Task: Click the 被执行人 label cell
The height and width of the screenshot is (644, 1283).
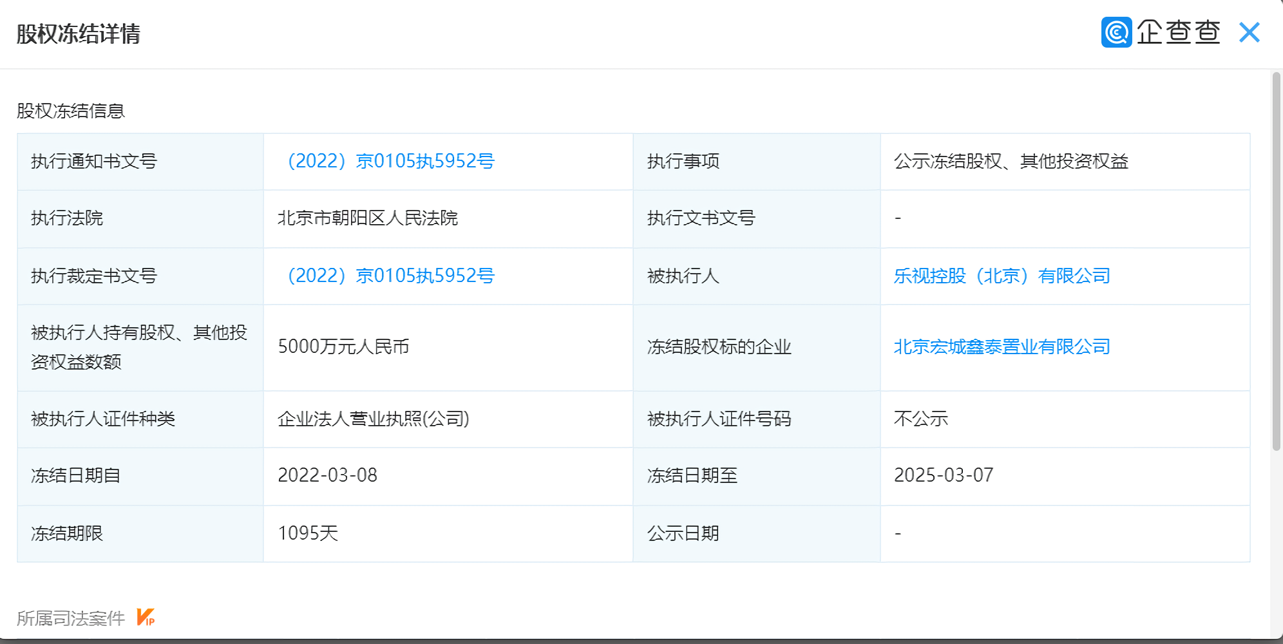Action: 757,276
